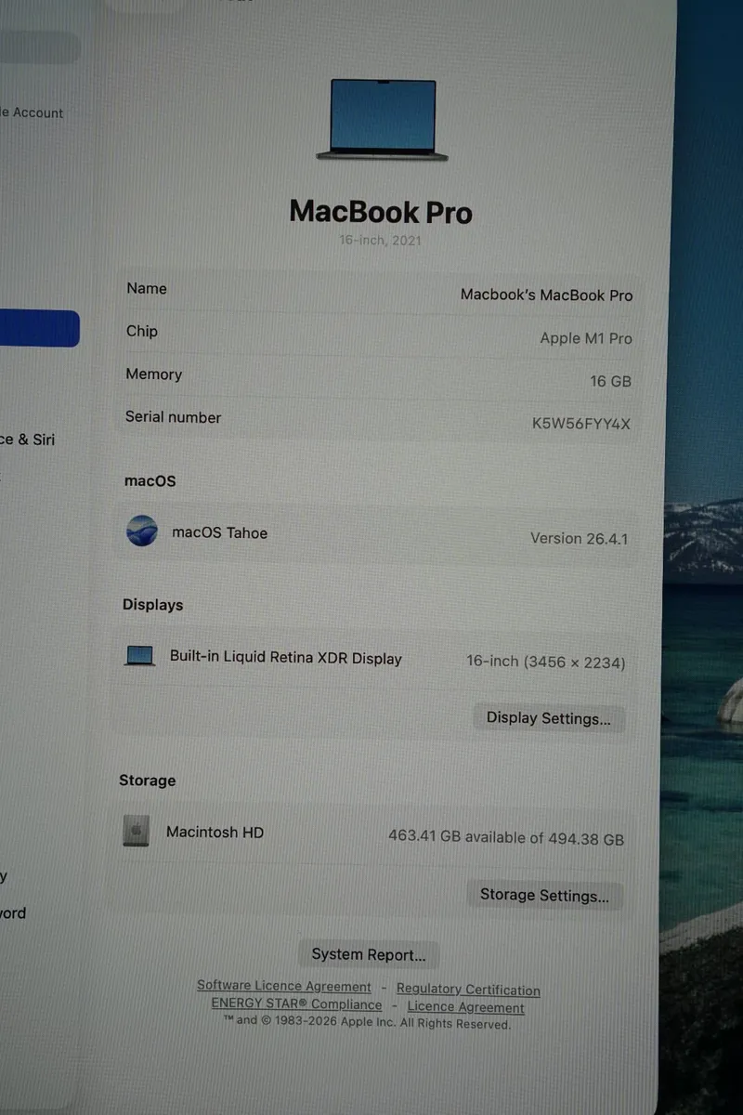Click the built-in display laptop icon
743x1115 pixels.
[x=139, y=656]
